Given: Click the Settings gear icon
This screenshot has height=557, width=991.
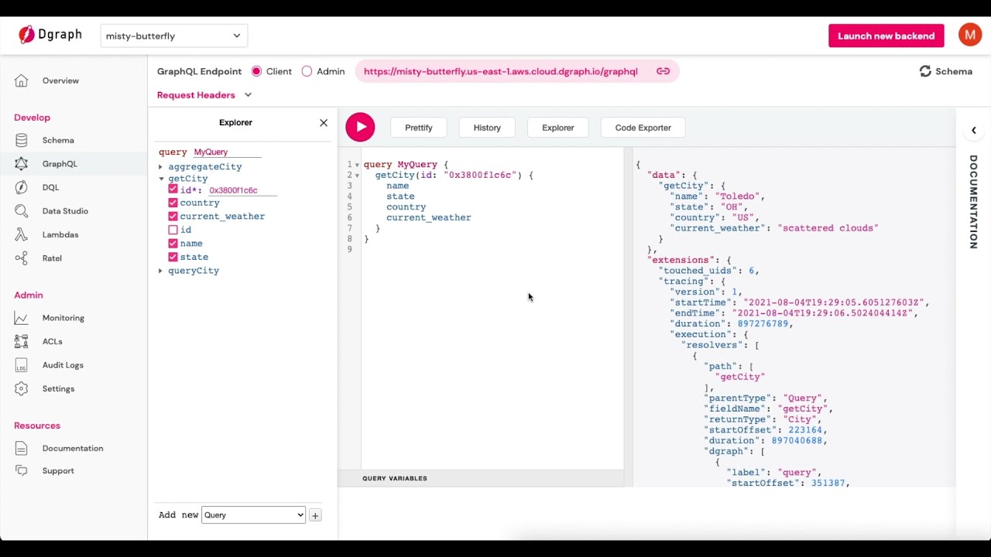Looking at the screenshot, I should tap(21, 388).
